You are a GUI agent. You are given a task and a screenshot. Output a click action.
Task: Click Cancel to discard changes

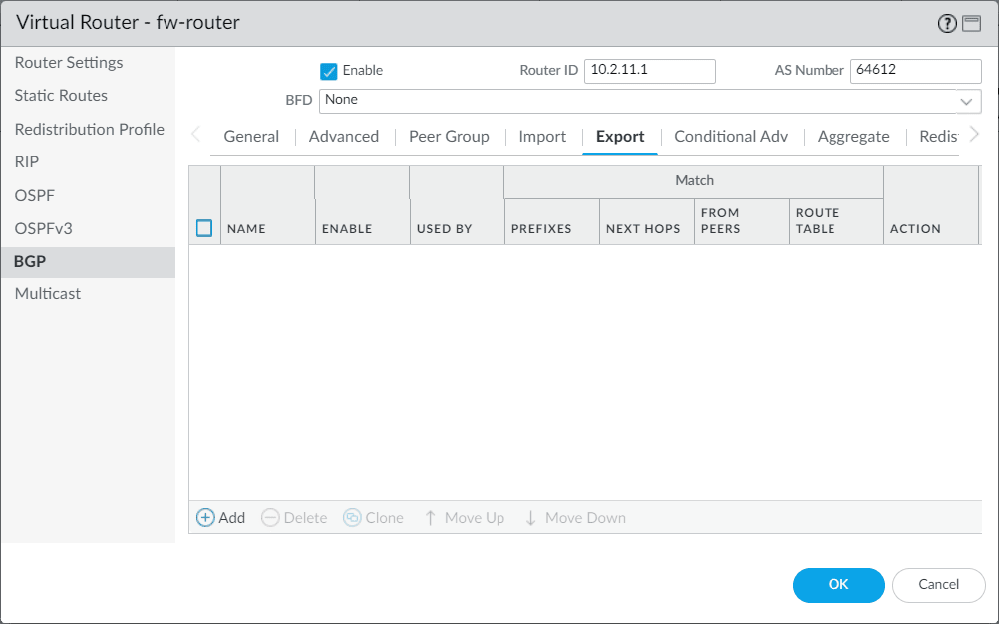point(938,585)
